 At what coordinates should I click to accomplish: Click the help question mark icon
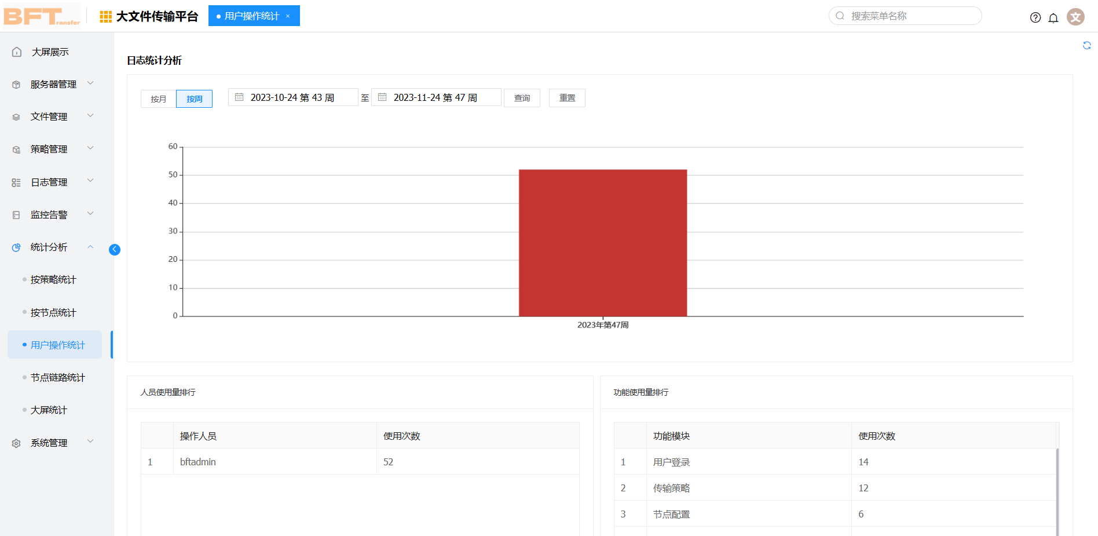(1035, 17)
